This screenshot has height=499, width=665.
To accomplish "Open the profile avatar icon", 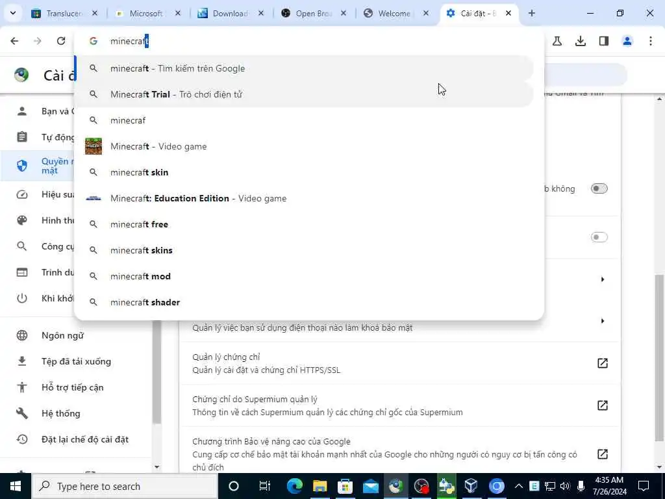I will [627, 41].
